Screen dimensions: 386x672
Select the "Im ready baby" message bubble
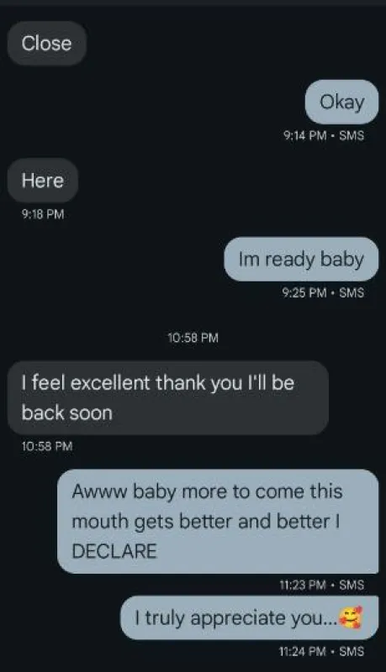pos(301,260)
